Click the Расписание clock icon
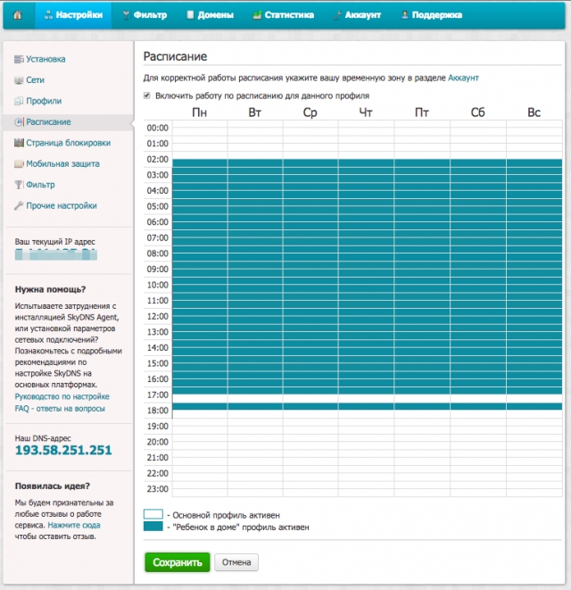571x590 pixels. tap(19, 122)
